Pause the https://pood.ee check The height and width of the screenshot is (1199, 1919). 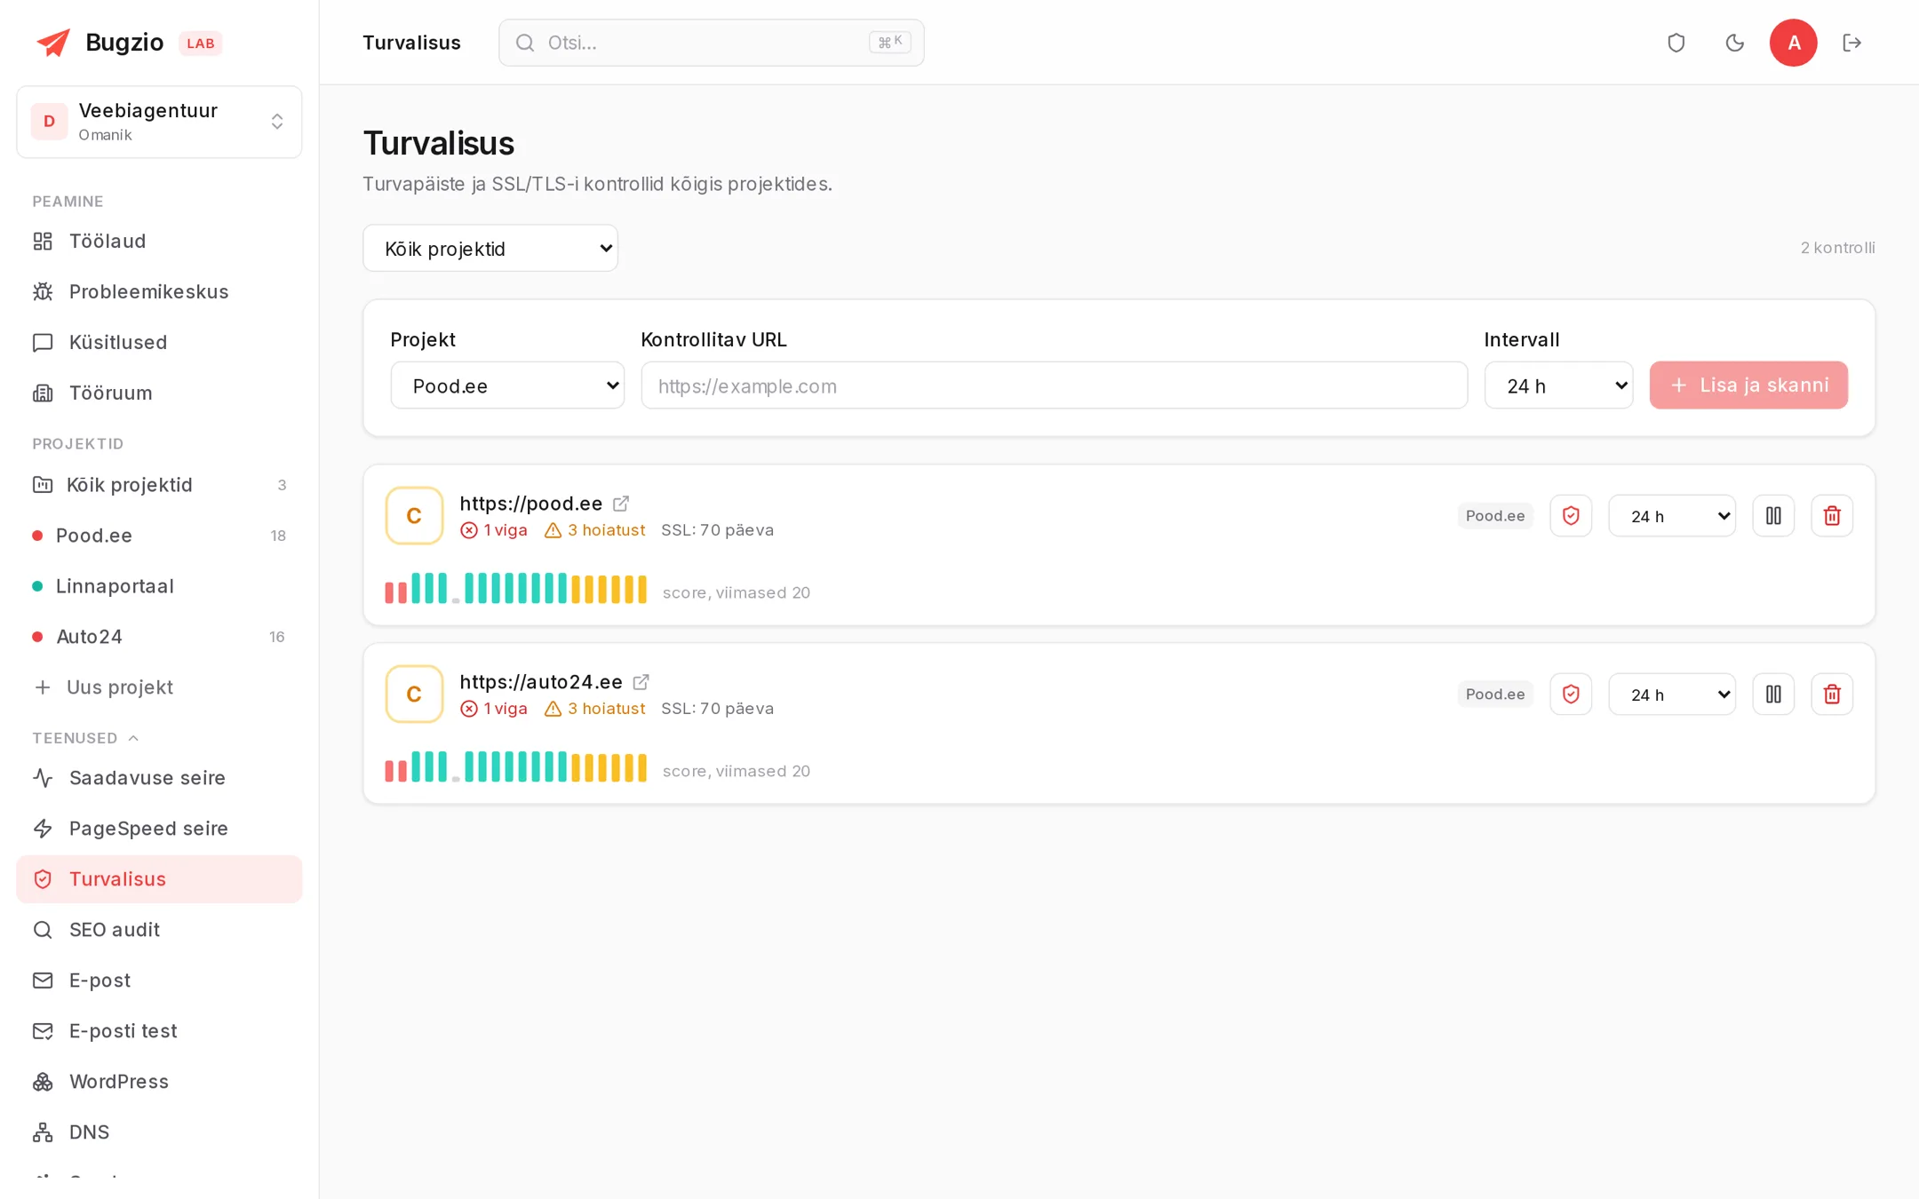point(1773,516)
